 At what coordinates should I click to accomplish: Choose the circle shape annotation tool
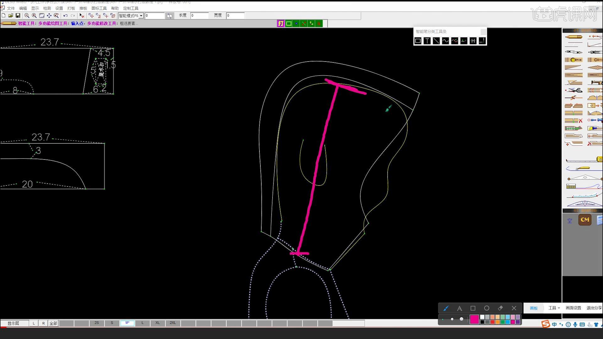point(486,308)
